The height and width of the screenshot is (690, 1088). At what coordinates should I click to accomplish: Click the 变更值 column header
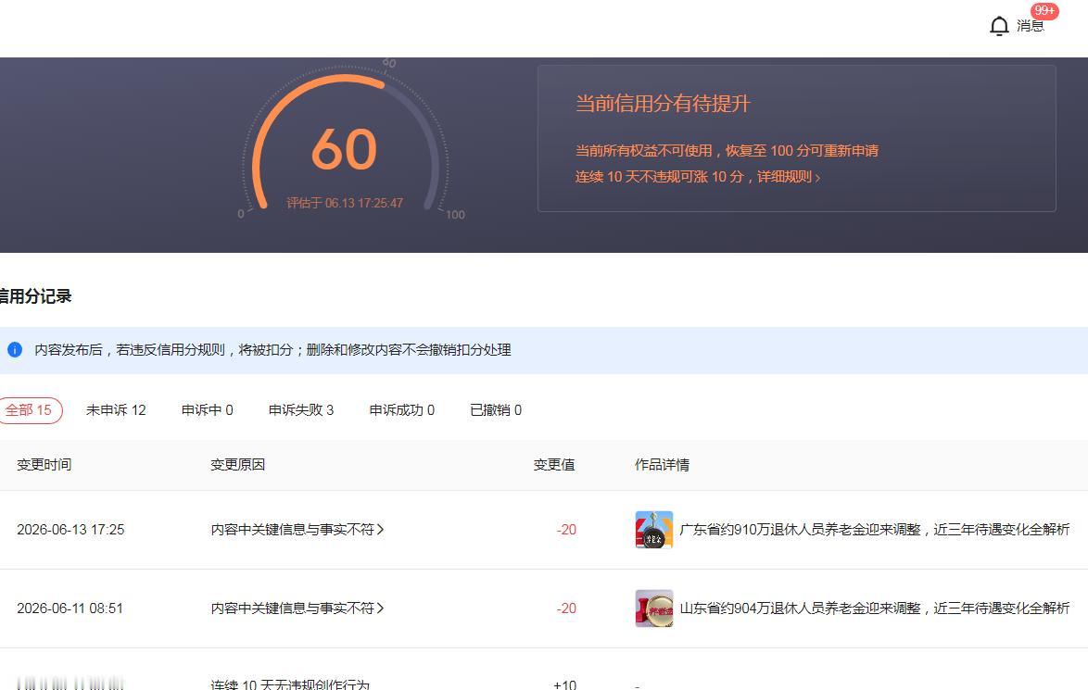tap(553, 465)
